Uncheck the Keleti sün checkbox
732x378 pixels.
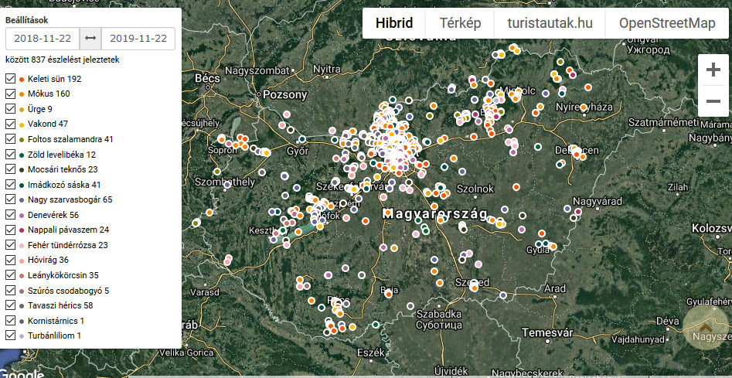coord(11,79)
